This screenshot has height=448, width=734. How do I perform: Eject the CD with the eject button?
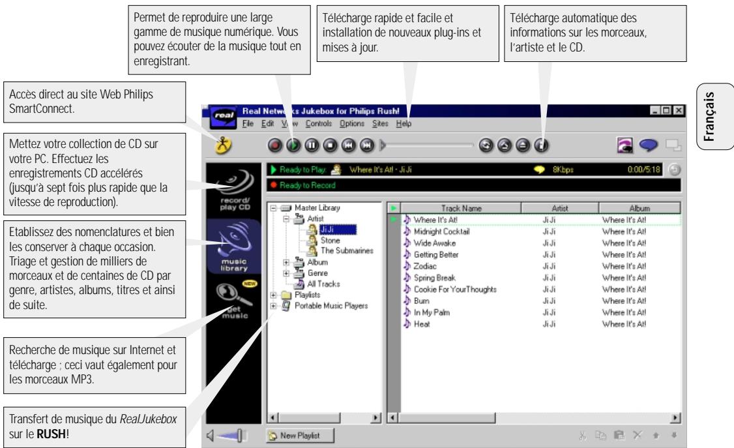[523, 145]
